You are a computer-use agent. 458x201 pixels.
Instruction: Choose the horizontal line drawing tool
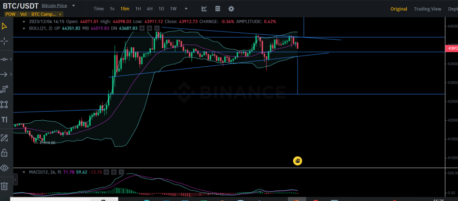(4, 59)
